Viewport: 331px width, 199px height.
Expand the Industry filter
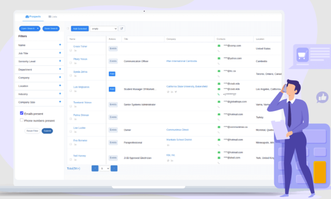pos(60,94)
